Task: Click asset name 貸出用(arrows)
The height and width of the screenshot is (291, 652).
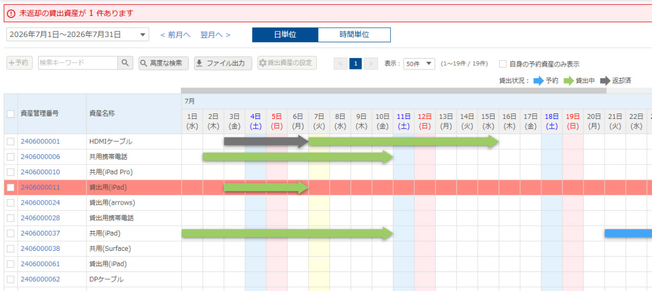Action: [x=112, y=203]
